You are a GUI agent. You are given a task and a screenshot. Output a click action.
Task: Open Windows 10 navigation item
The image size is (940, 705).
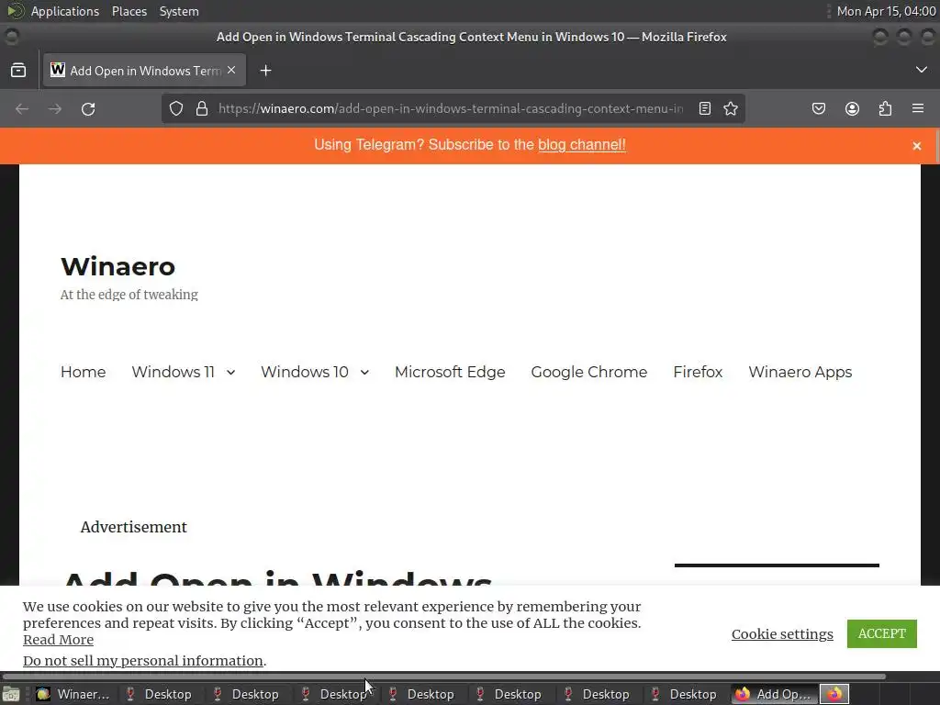tap(305, 372)
